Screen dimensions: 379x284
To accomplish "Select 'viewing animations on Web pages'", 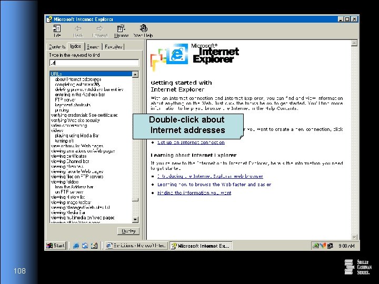I will (x=83, y=151).
